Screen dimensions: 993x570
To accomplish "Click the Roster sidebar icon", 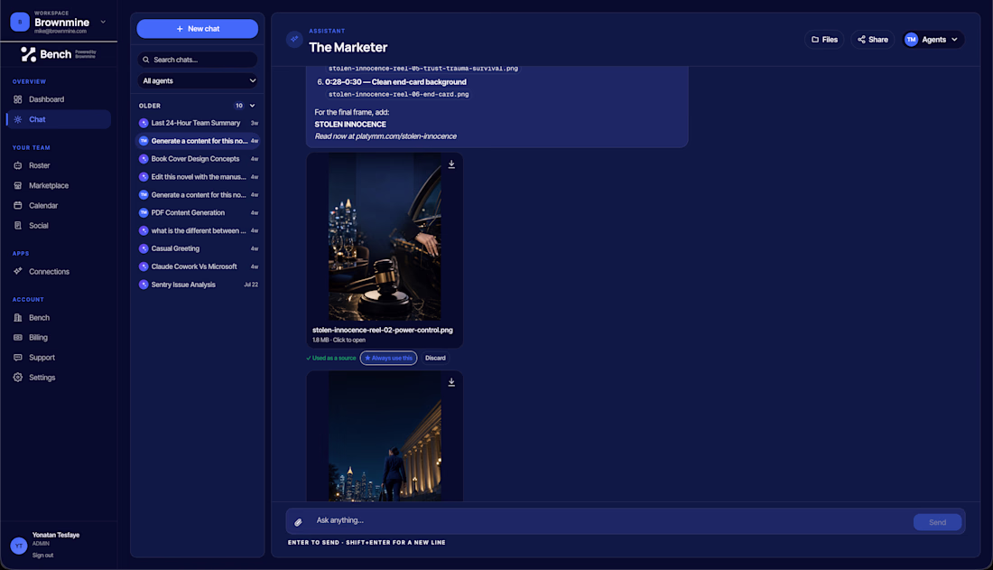I will [x=18, y=165].
